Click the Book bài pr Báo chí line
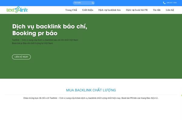182x121 pixels. pyautogui.click(x=32, y=43)
